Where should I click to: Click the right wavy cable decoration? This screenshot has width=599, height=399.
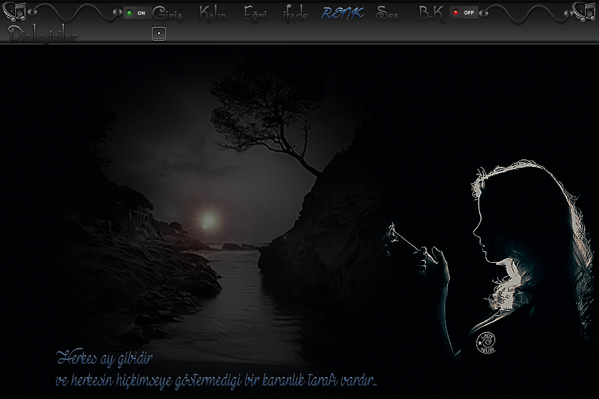pos(526,13)
